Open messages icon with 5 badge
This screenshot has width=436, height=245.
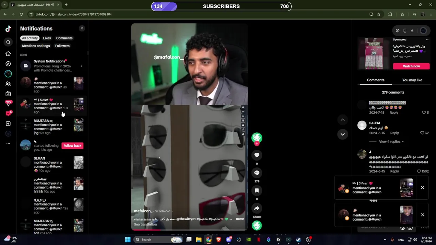point(8,114)
